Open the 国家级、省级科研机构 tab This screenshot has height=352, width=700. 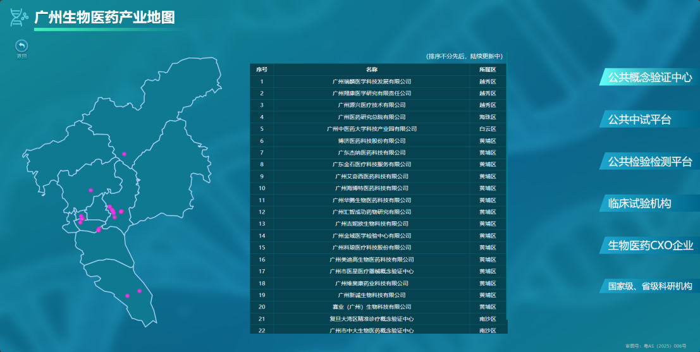pyautogui.click(x=649, y=286)
